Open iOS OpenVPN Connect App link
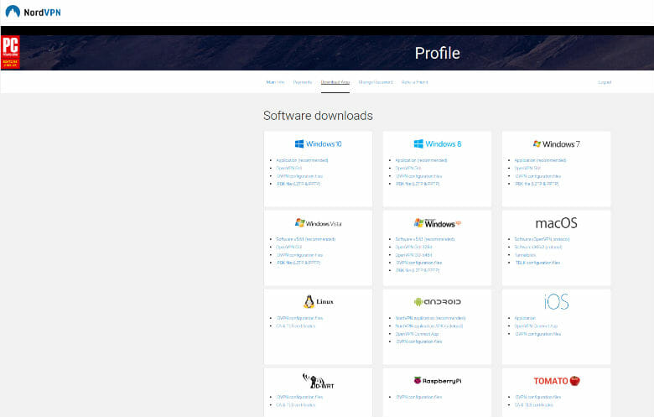Screen dimensions: 654x417 pyautogui.click(x=536, y=326)
